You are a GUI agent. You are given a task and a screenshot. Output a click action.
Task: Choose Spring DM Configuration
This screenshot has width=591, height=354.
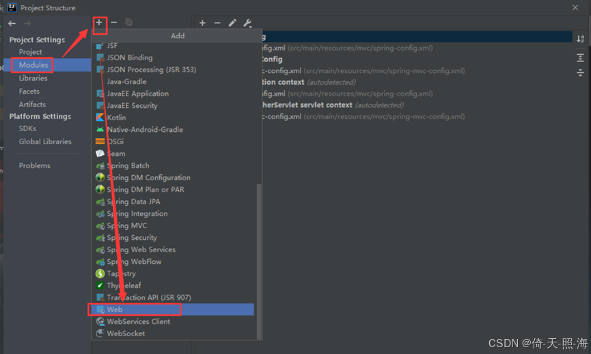[x=174, y=178]
